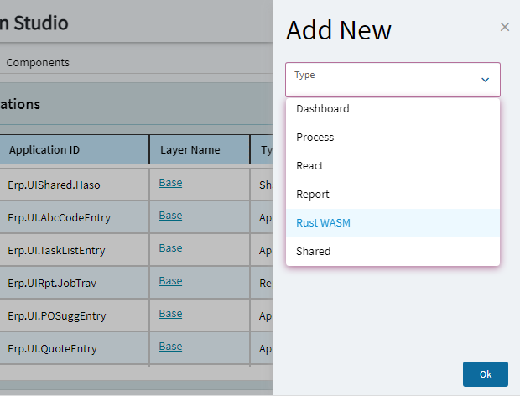Select Dashboard from the Type list
The image size is (520, 396).
323,109
